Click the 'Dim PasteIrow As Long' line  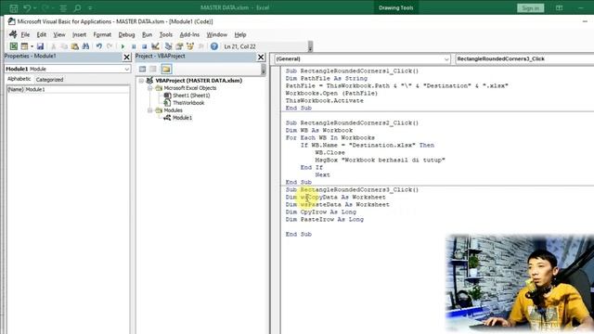(324, 219)
